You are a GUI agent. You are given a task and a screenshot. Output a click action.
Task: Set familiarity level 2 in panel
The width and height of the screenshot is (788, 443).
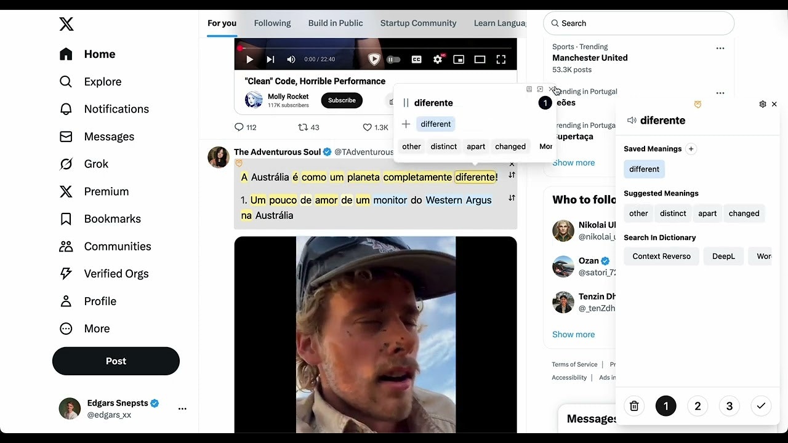pyautogui.click(x=698, y=406)
